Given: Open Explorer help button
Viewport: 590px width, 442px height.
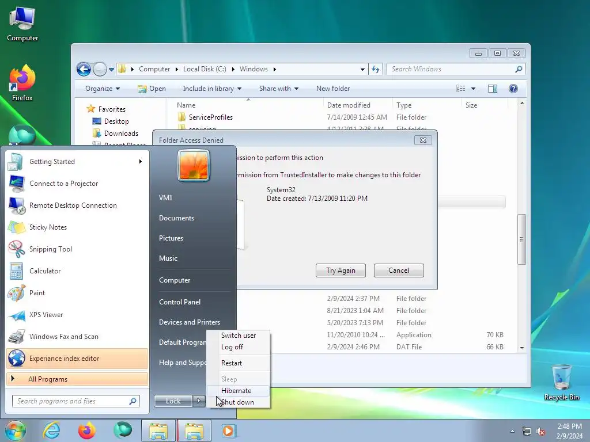Looking at the screenshot, I should point(513,89).
